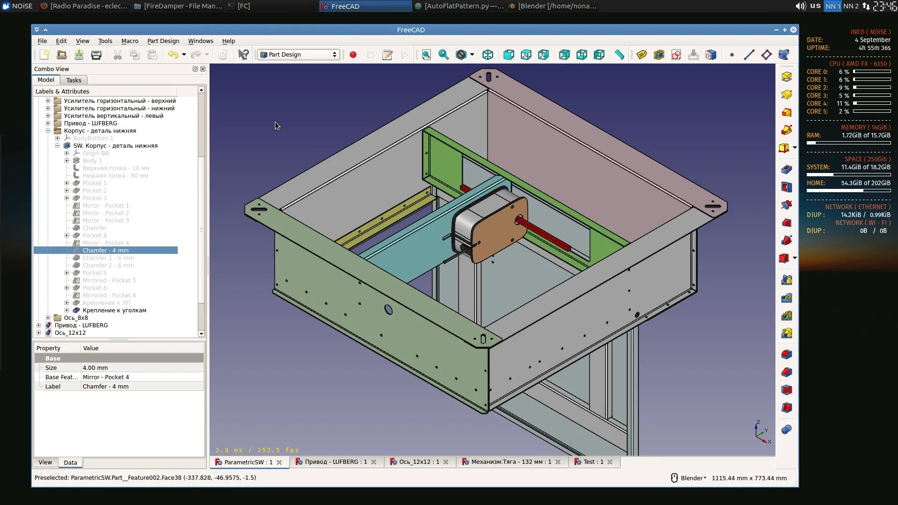898x505 pixels.
Task: Set isometric view with the cube icon
Action: [x=488, y=55]
